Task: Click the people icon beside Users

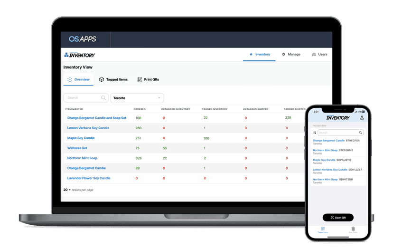Action: click(x=314, y=54)
